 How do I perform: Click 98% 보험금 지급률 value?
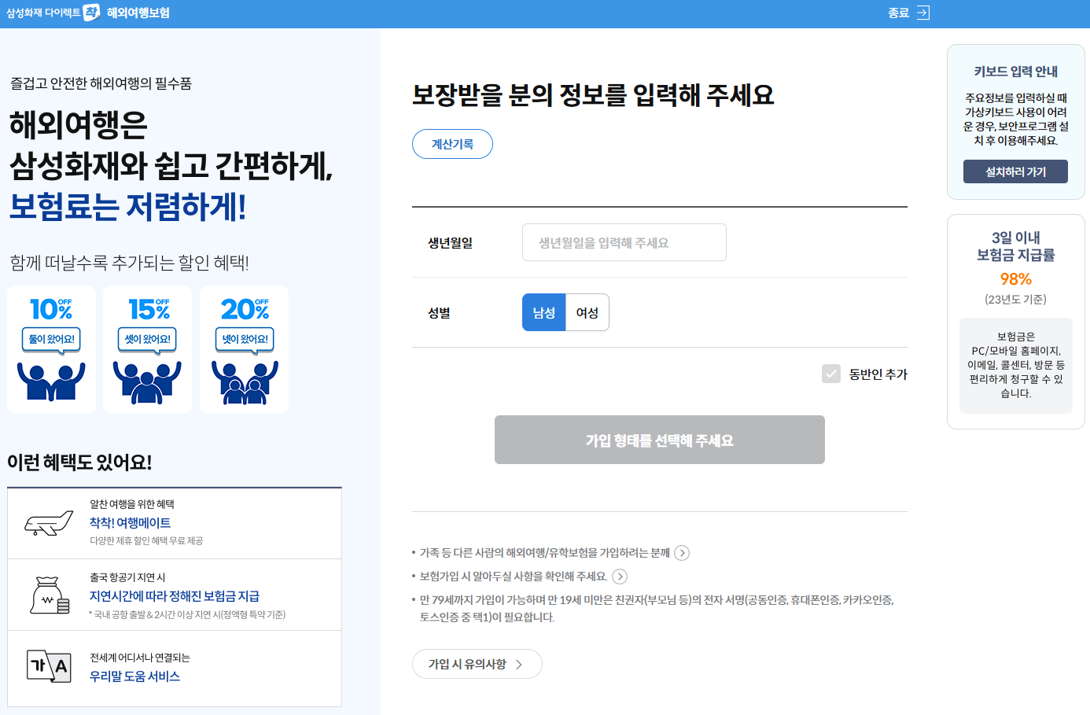[1015, 279]
